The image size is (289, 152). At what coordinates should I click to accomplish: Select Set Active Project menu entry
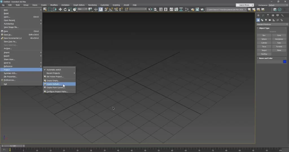[x=59, y=76]
